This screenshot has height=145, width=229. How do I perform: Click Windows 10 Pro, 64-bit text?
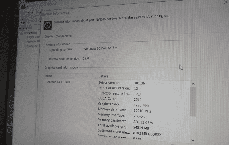coord(100,48)
